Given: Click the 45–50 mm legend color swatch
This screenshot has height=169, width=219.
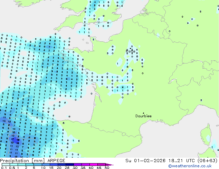Looking at the screenshot, I should (102, 165).
